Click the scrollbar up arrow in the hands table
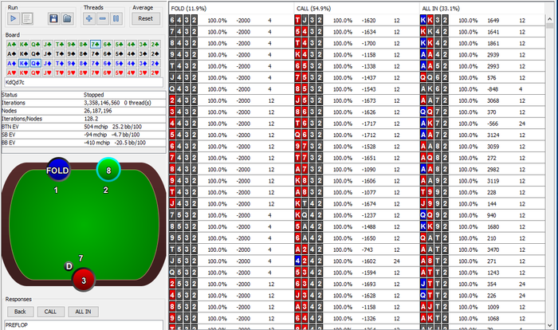558x330 pixels. [550, 18]
